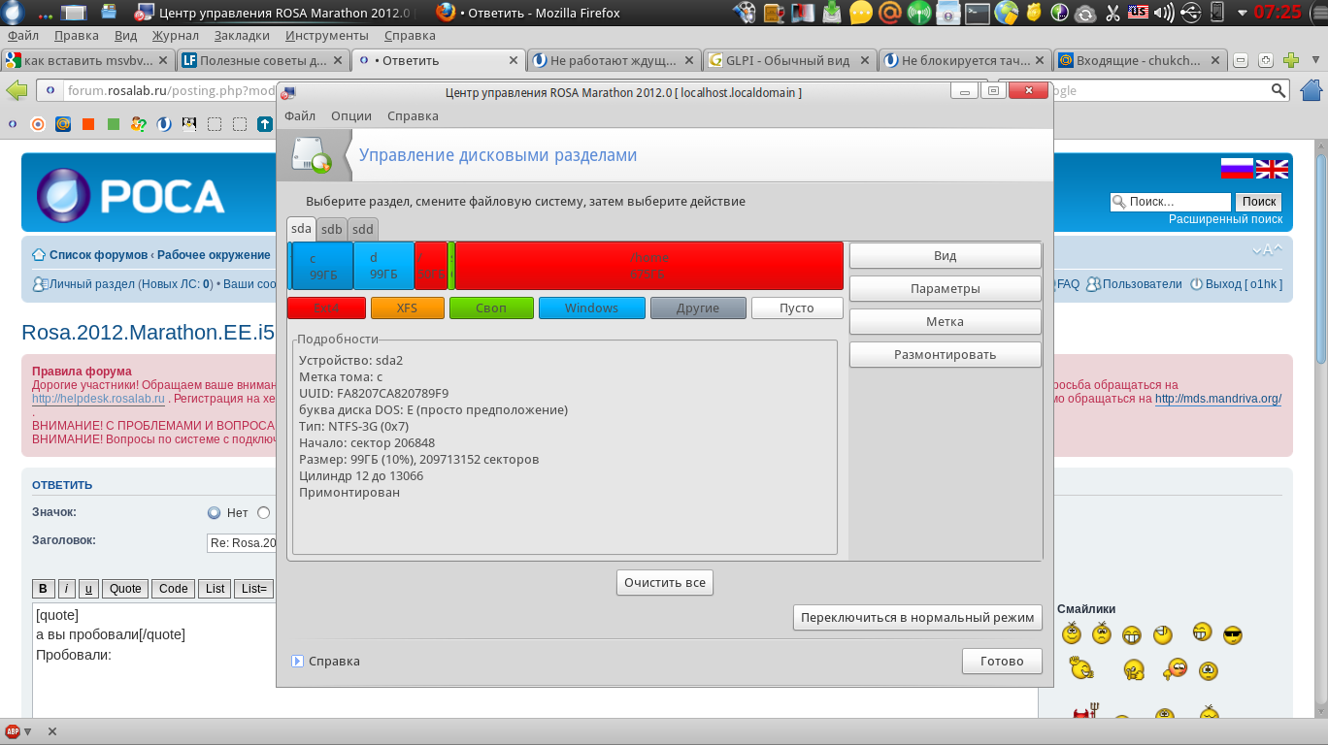Click the US keyboard layout flag
This screenshot has height=745, width=1328.
point(1137,13)
